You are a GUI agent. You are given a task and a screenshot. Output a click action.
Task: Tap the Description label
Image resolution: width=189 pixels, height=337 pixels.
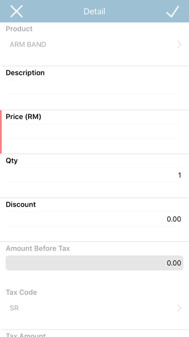[25, 73]
